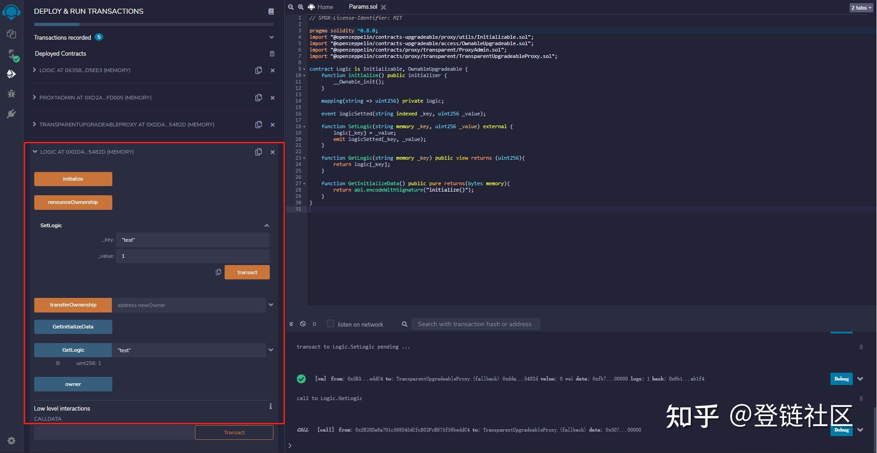This screenshot has height=453, width=877.
Task: Copy address of PROXYADMIN contract
Action: pyautogui.click(x=258, y=98)
